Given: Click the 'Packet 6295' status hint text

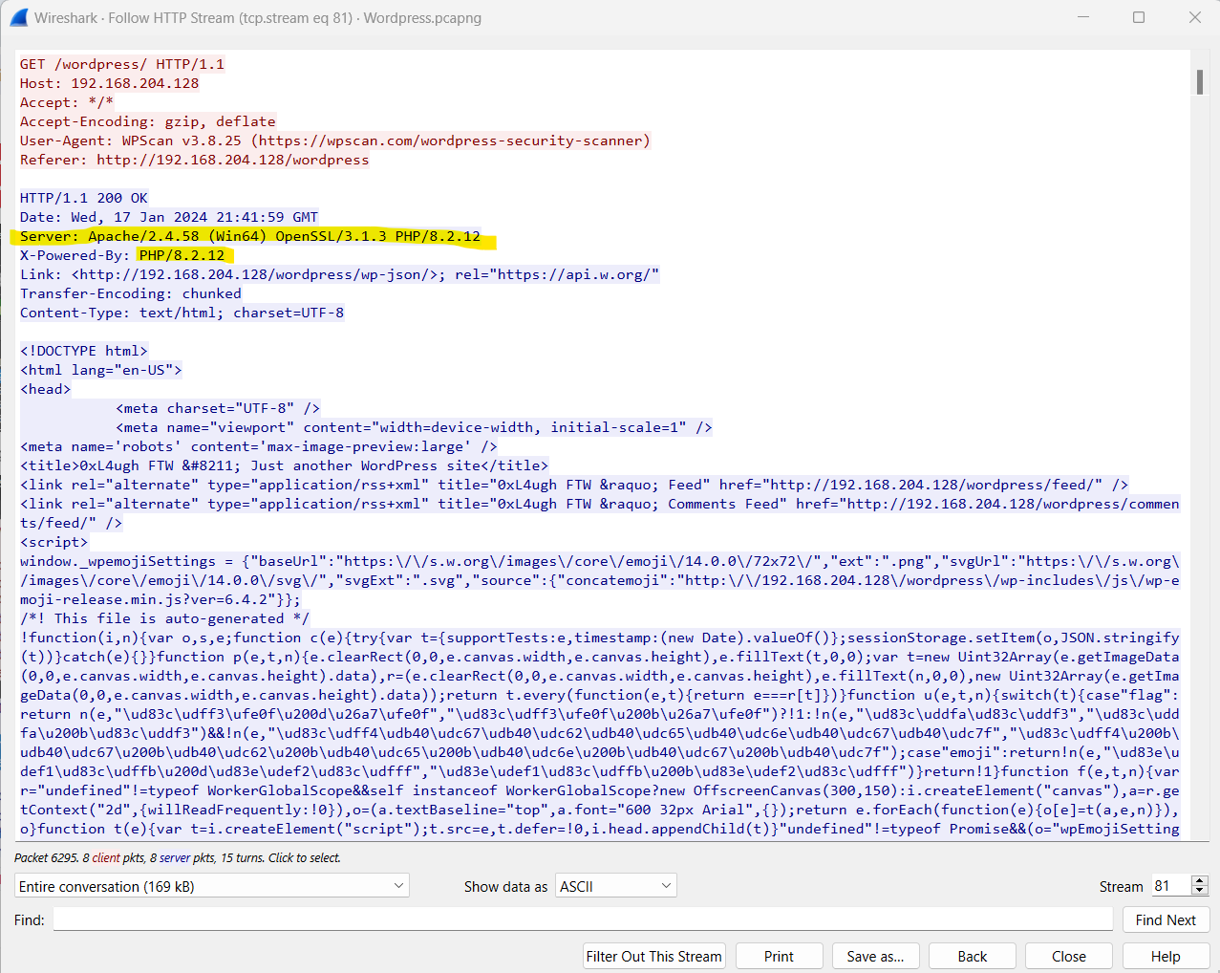Looking at the screenshot, I should tap(178, 858).
